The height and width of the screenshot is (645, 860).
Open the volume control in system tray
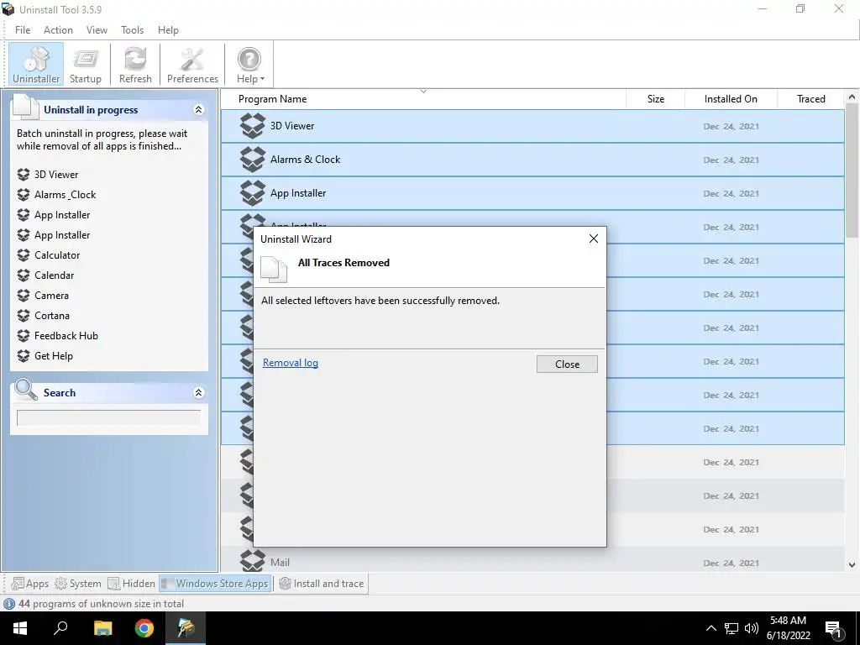[752, 628]
